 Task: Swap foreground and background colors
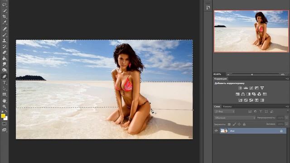[x=6, y=111]
